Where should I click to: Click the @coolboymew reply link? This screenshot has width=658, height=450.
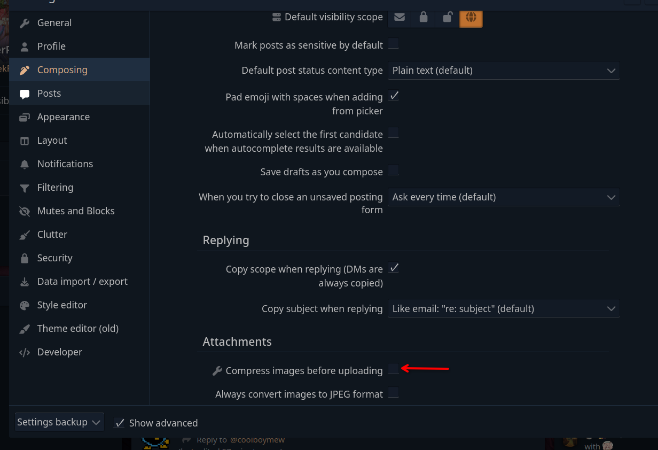coord(257,440)
